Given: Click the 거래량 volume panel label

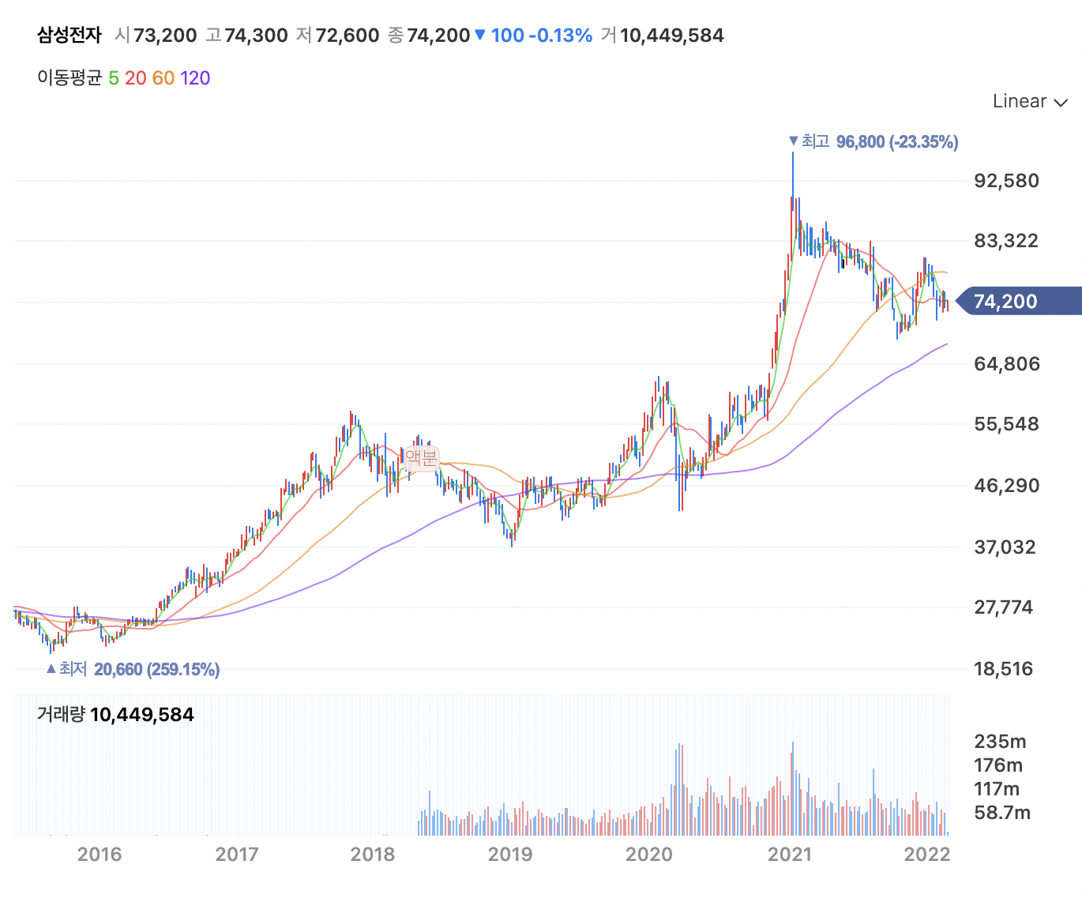Looking at the screenshot, I should (x=61, y=715).
